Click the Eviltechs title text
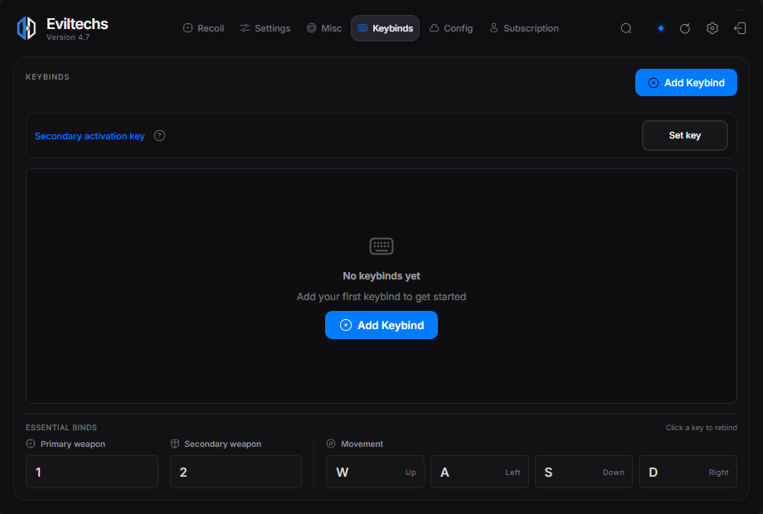Viewport: 763px width, 514px height. click(x=77, y=24)
